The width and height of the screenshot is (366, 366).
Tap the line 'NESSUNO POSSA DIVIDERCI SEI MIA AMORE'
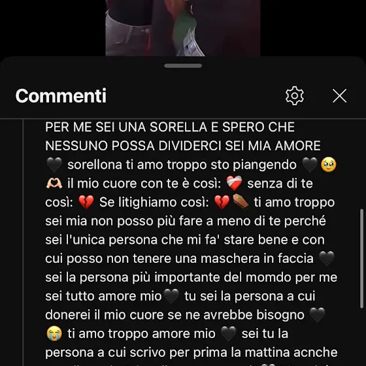click(183, 146)
